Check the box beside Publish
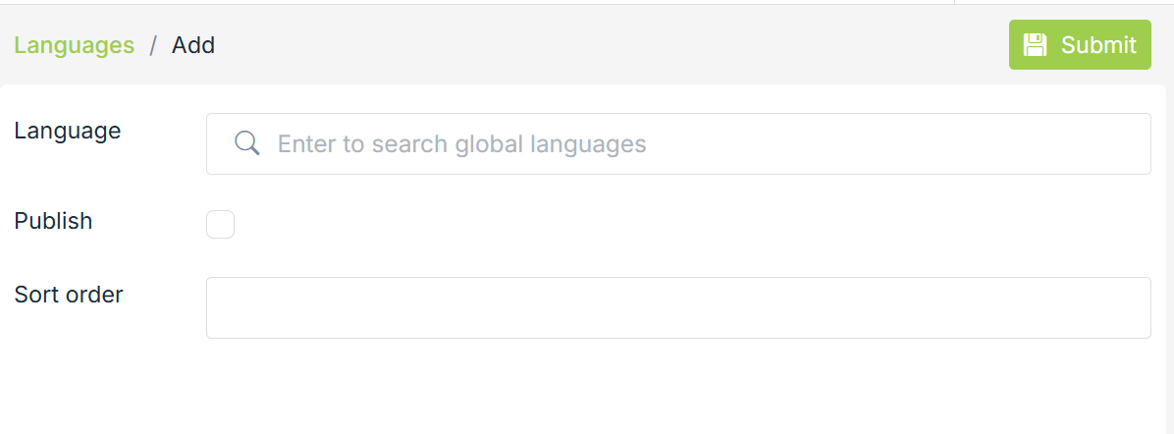 click(221, 225)
